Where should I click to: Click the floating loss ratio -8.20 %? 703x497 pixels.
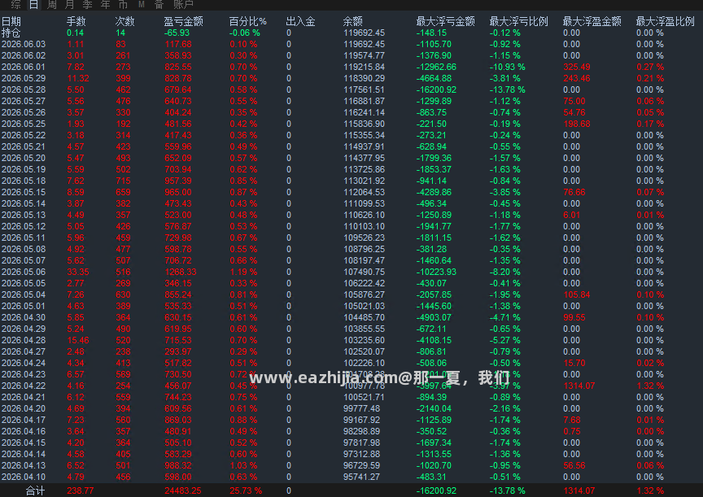(504, 272)
